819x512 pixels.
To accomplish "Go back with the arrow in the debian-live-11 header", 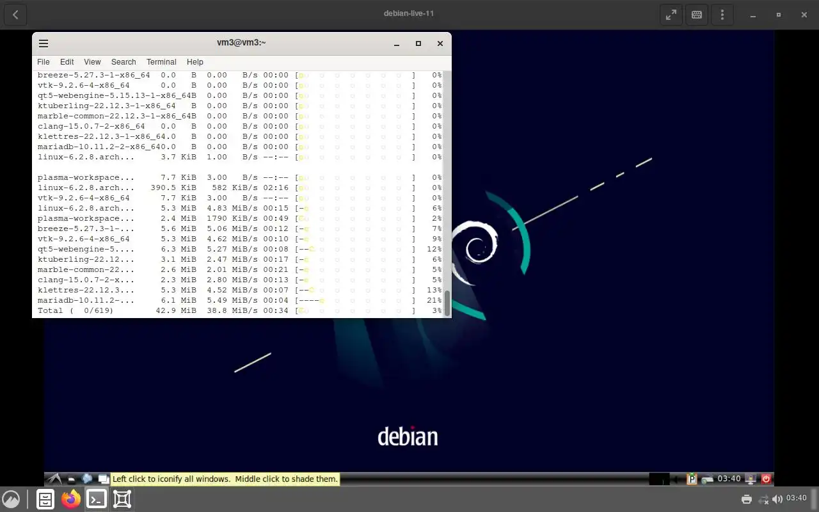I will pos(15,14).
